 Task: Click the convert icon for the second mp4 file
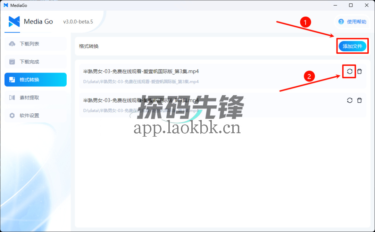(x=349, y=100)
